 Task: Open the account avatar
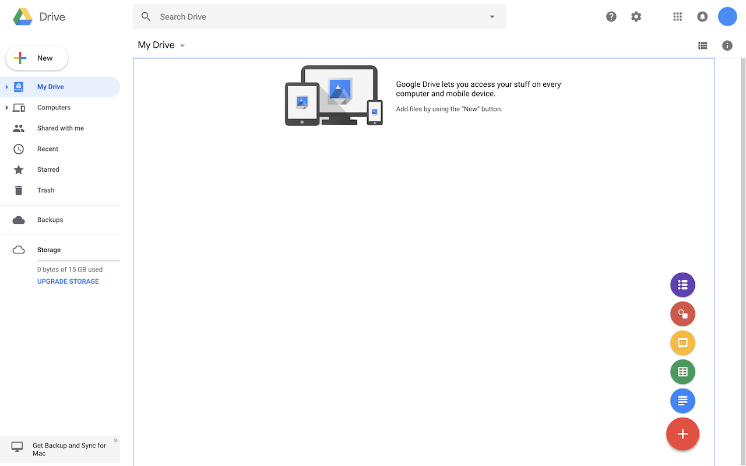(x=727, y=17)
